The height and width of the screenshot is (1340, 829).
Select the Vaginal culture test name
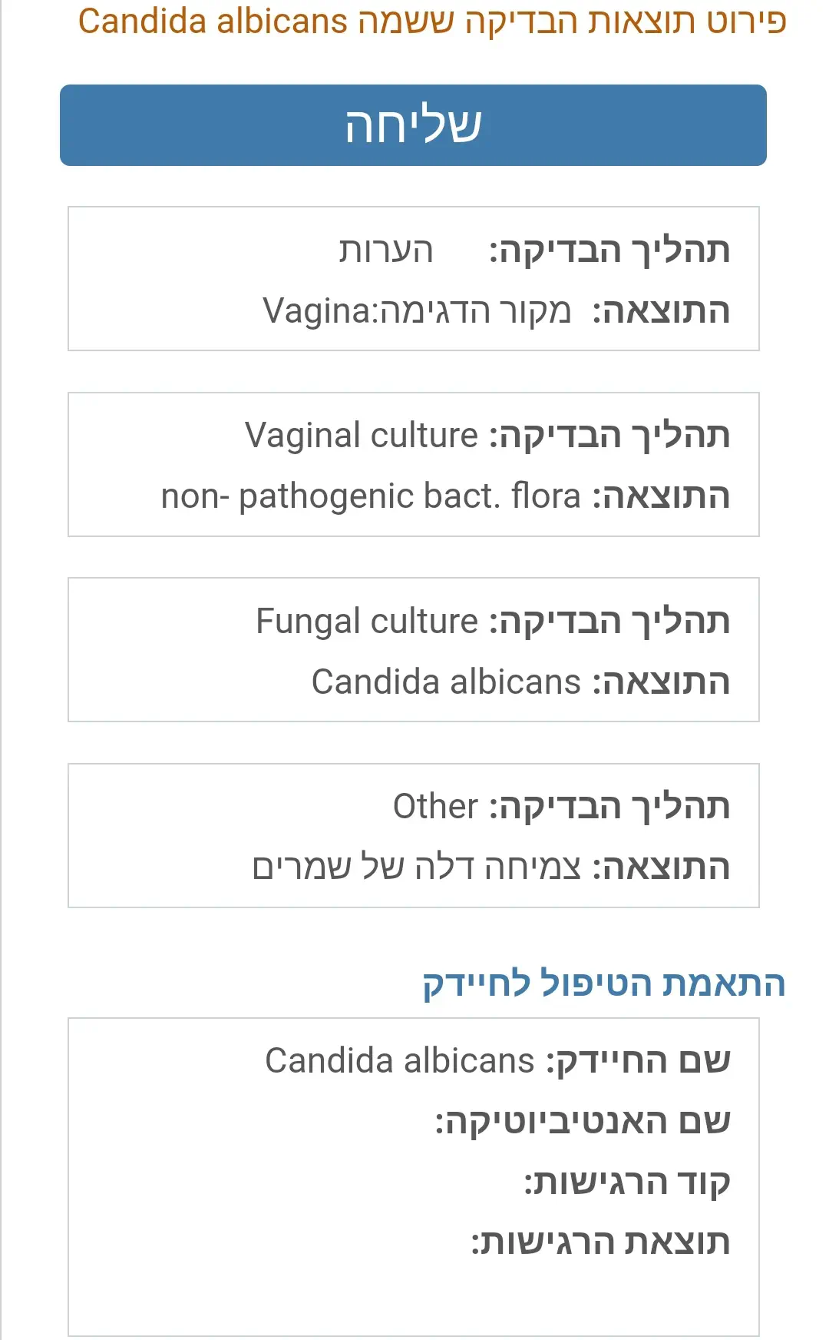tap(362, 436)
